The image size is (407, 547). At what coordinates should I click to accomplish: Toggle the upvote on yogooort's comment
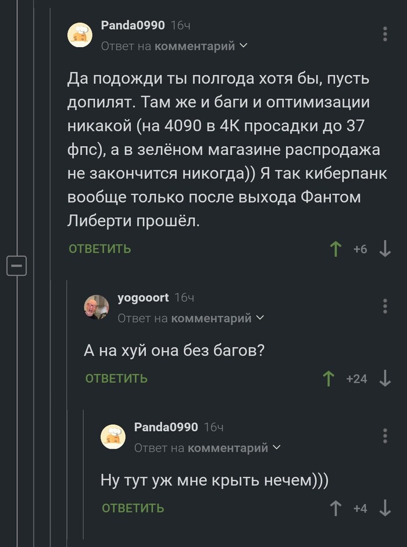[x=329, y=377]
